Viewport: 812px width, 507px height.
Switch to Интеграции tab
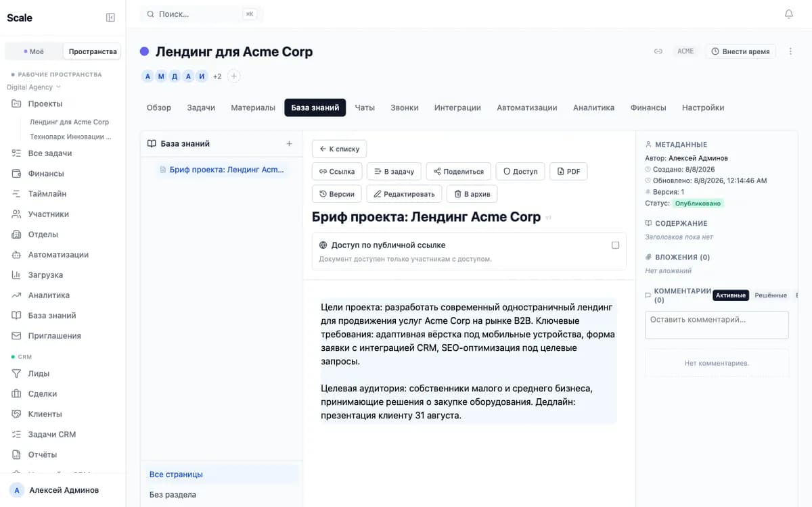[x=457, y=107]
